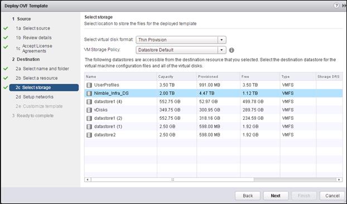
Task: Click the checkmark beside Accept License Agreements
Action: (x=6, y=47)
